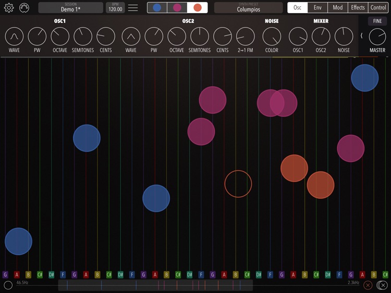Click the 2.3kHz high frequency label
The width and height of the screenshot is (391, 293).
353,283
